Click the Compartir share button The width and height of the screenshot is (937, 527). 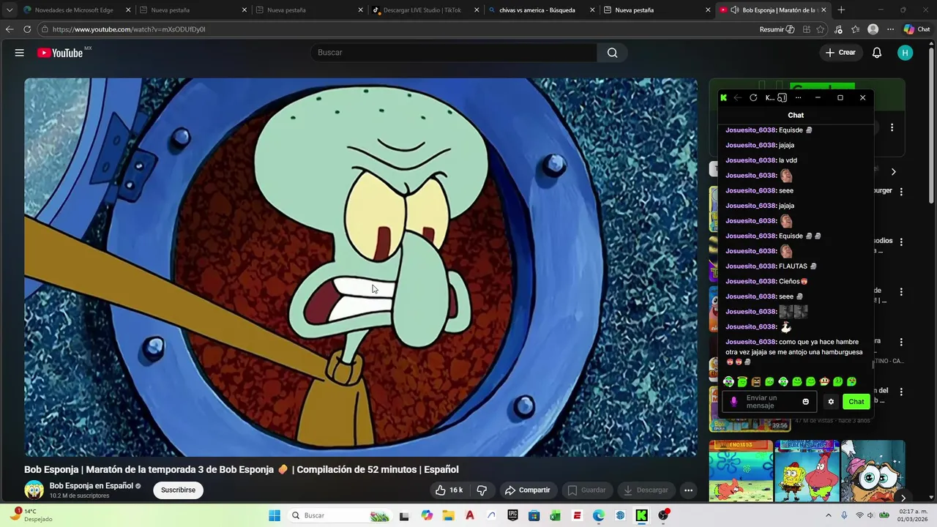[x=527, y=490]
